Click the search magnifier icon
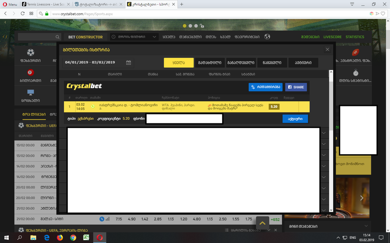Viewport: 390px width, 243px height. (x=58, y=37)
